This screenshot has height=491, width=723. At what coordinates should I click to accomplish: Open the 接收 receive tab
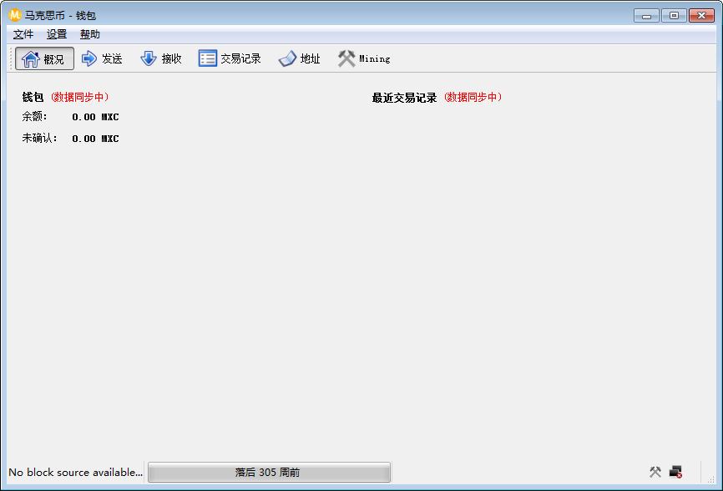pos(161,58)
